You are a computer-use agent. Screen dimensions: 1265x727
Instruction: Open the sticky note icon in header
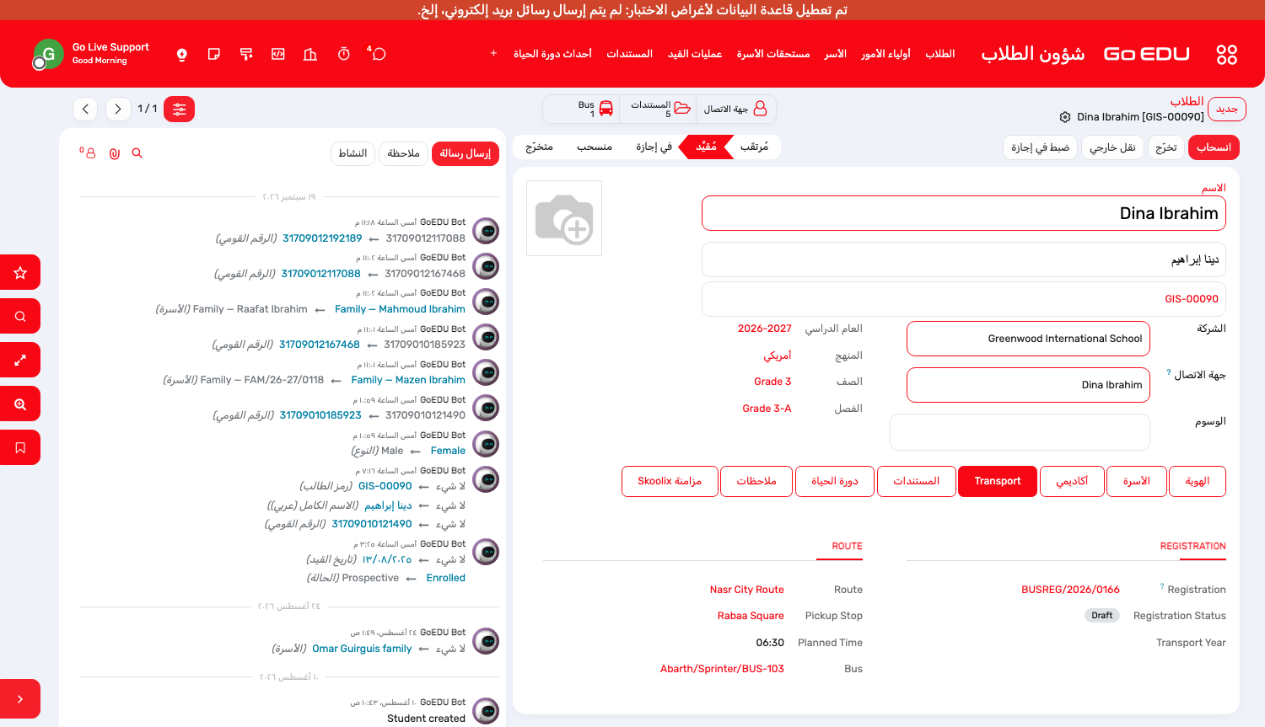pyautogui.click(x=214, y=54)
